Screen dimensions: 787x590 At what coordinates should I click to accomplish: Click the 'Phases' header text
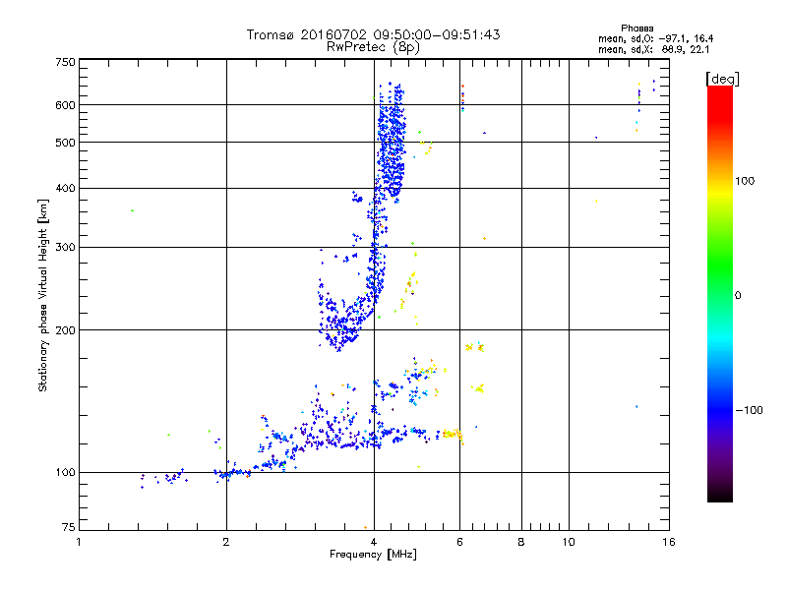[x=636, y=29]
